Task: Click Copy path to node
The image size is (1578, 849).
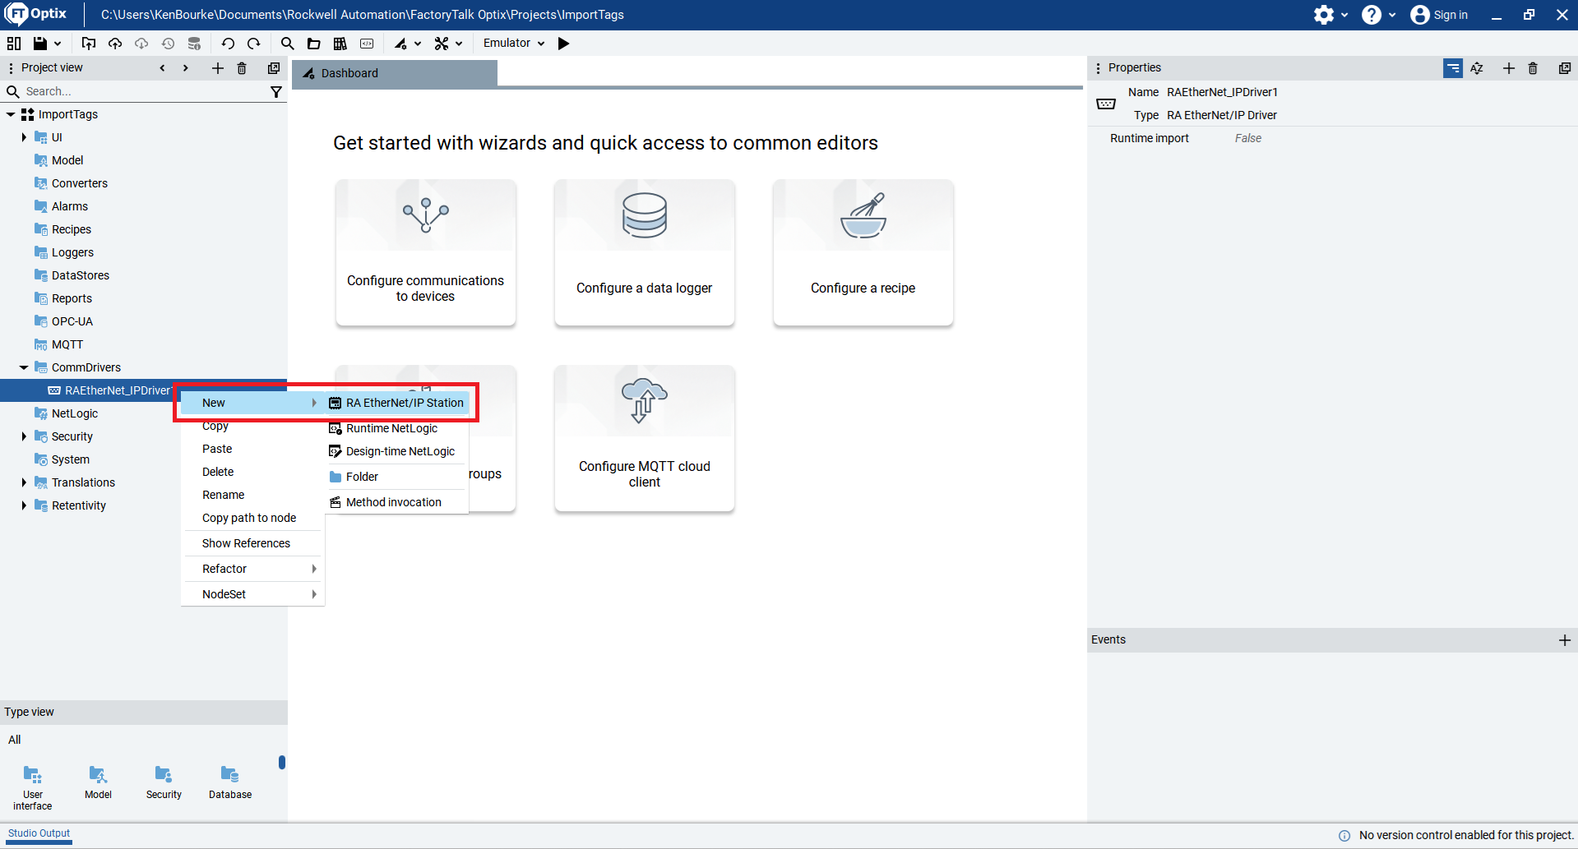Action: pos(252,518)
